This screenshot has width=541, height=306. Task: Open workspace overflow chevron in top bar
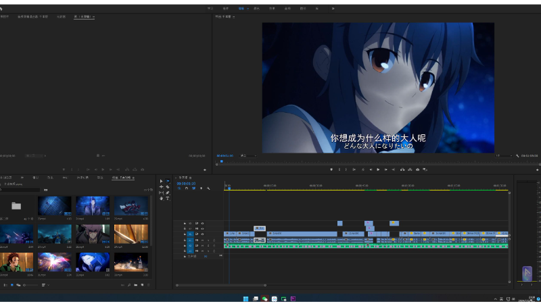click(x=333, y=8)
